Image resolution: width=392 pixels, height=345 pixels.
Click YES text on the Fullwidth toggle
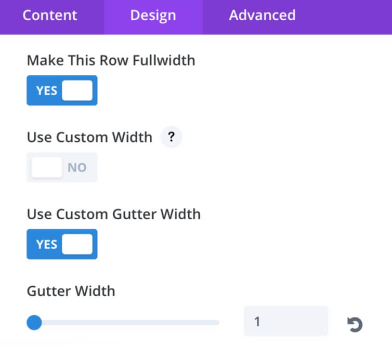pyautogui.click(x=46, y=90)
